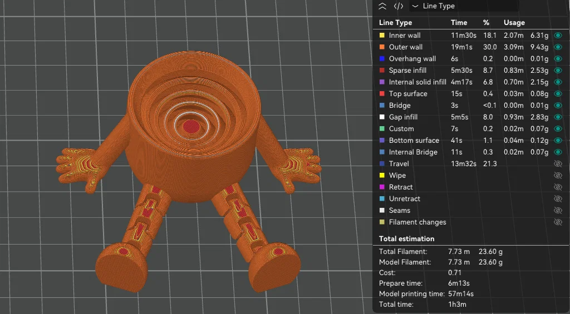Click the Total Filament 23.60 g value

[490, 251]
